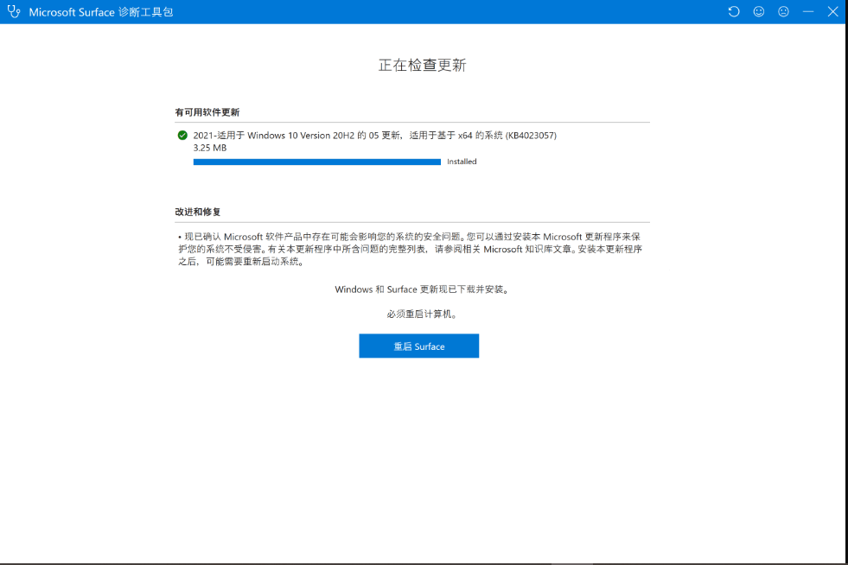Restart the device with 重启 Surface button
This screenshot has height=565, width=848.
pos(418,346)
